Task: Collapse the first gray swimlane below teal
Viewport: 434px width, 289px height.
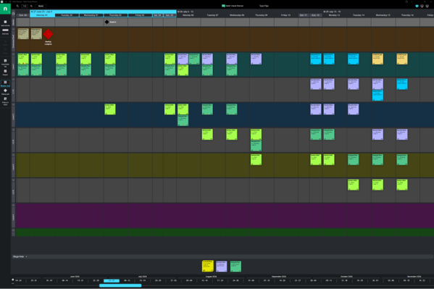Action: tap(13, 80)
